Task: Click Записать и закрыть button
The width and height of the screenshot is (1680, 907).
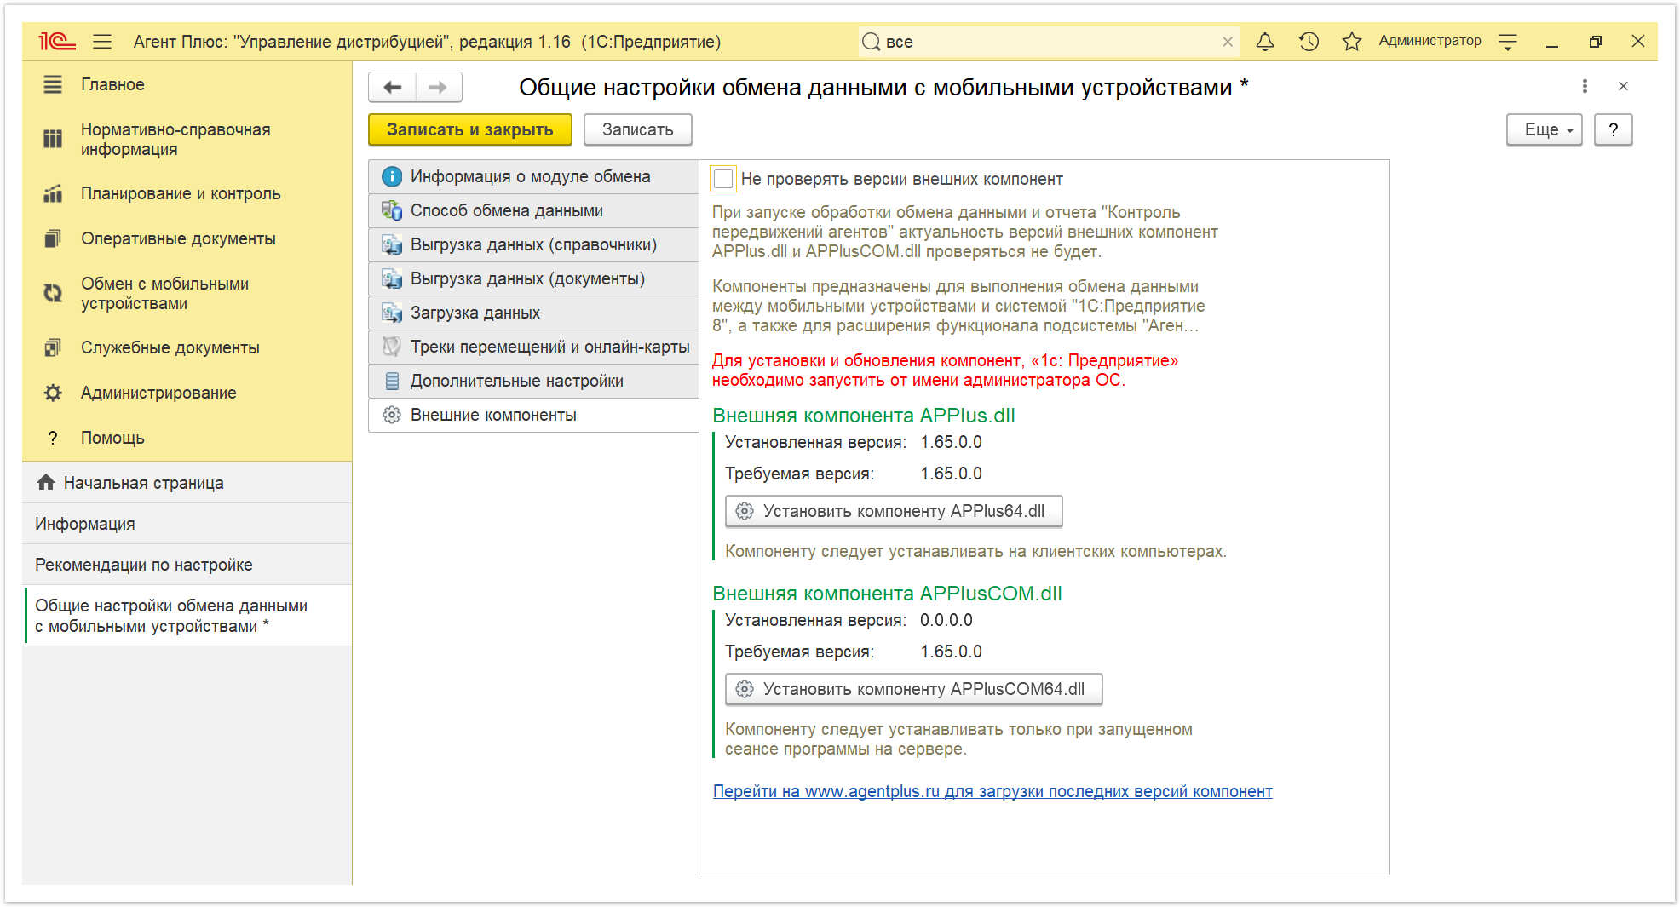Action: 470,129
